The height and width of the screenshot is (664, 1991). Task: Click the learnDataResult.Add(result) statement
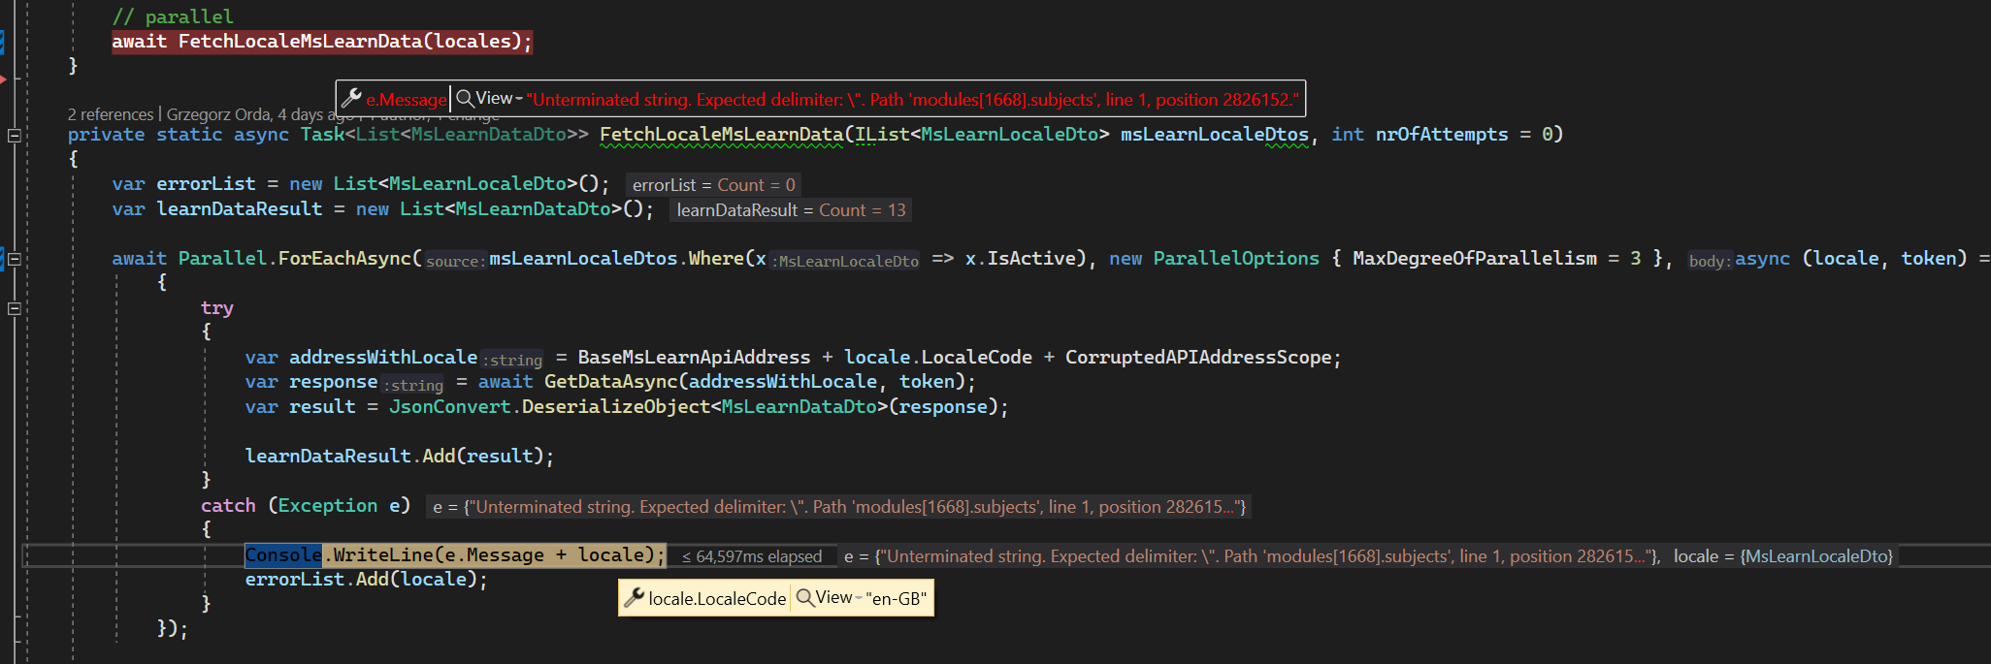[x=400, y=456]
